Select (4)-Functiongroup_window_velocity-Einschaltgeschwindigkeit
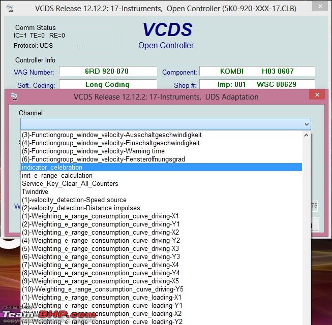This screenshot has width=332, height=325. [161, 143]
